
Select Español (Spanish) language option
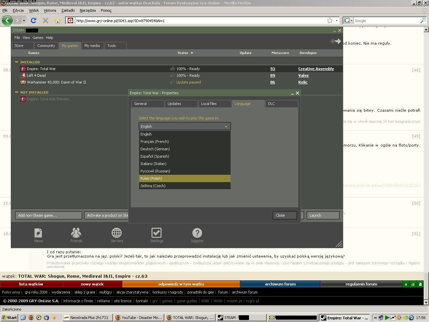point(185,156)
